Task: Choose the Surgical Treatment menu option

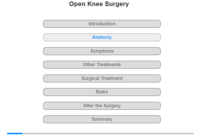Action: [102, 78]
